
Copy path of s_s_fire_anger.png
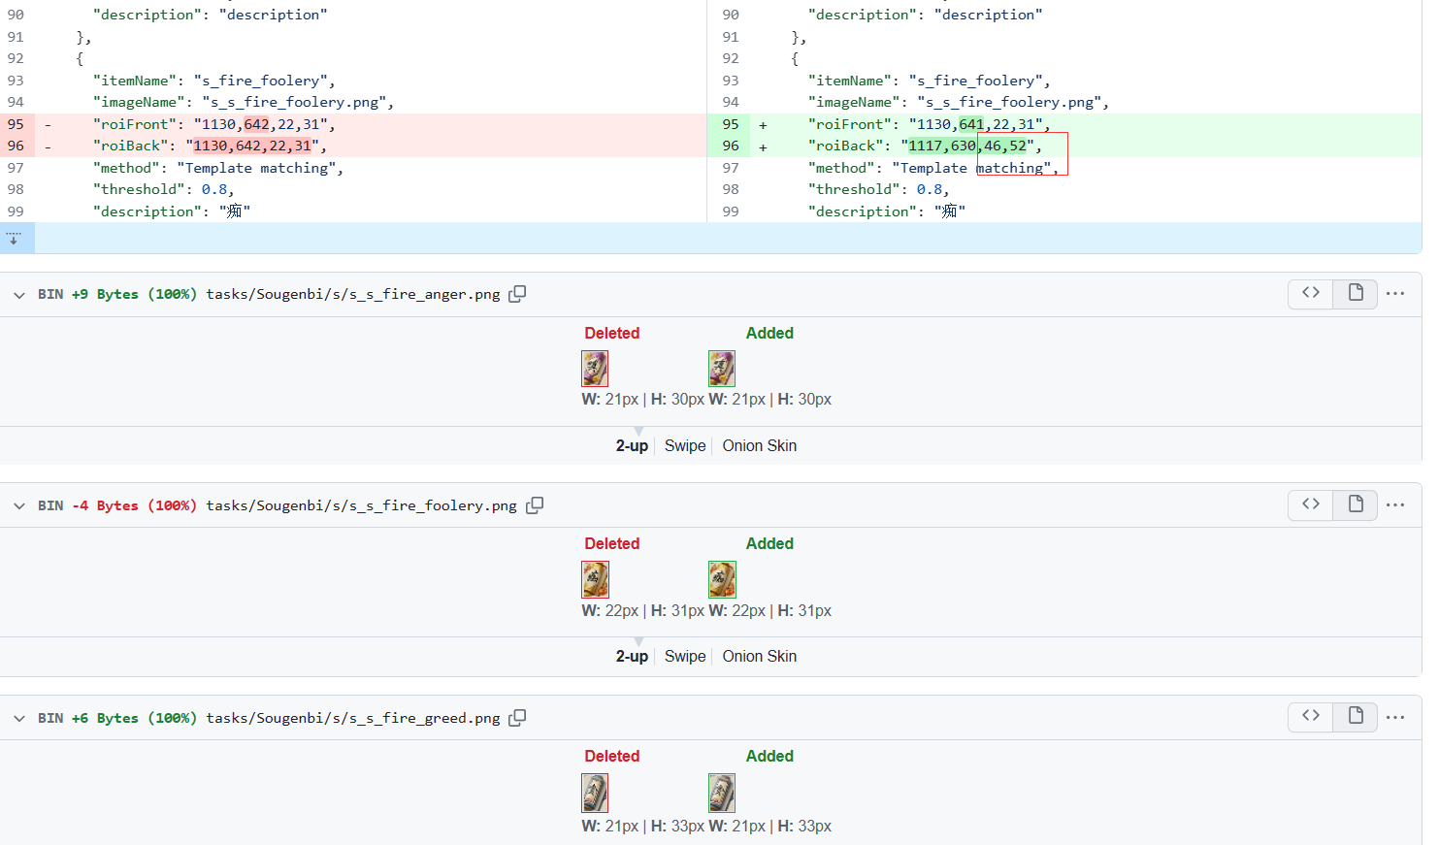[516, 293]
